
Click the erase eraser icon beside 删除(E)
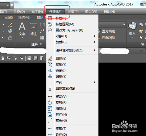point(50,59)
